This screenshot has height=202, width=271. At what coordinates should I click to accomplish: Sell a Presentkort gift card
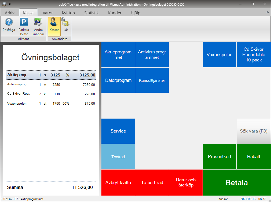(x=219, y=157)
